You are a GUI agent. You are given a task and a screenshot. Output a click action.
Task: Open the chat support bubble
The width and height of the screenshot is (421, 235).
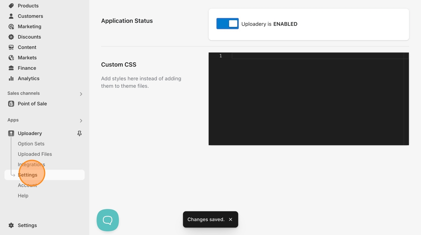click(x=108, y=220)
